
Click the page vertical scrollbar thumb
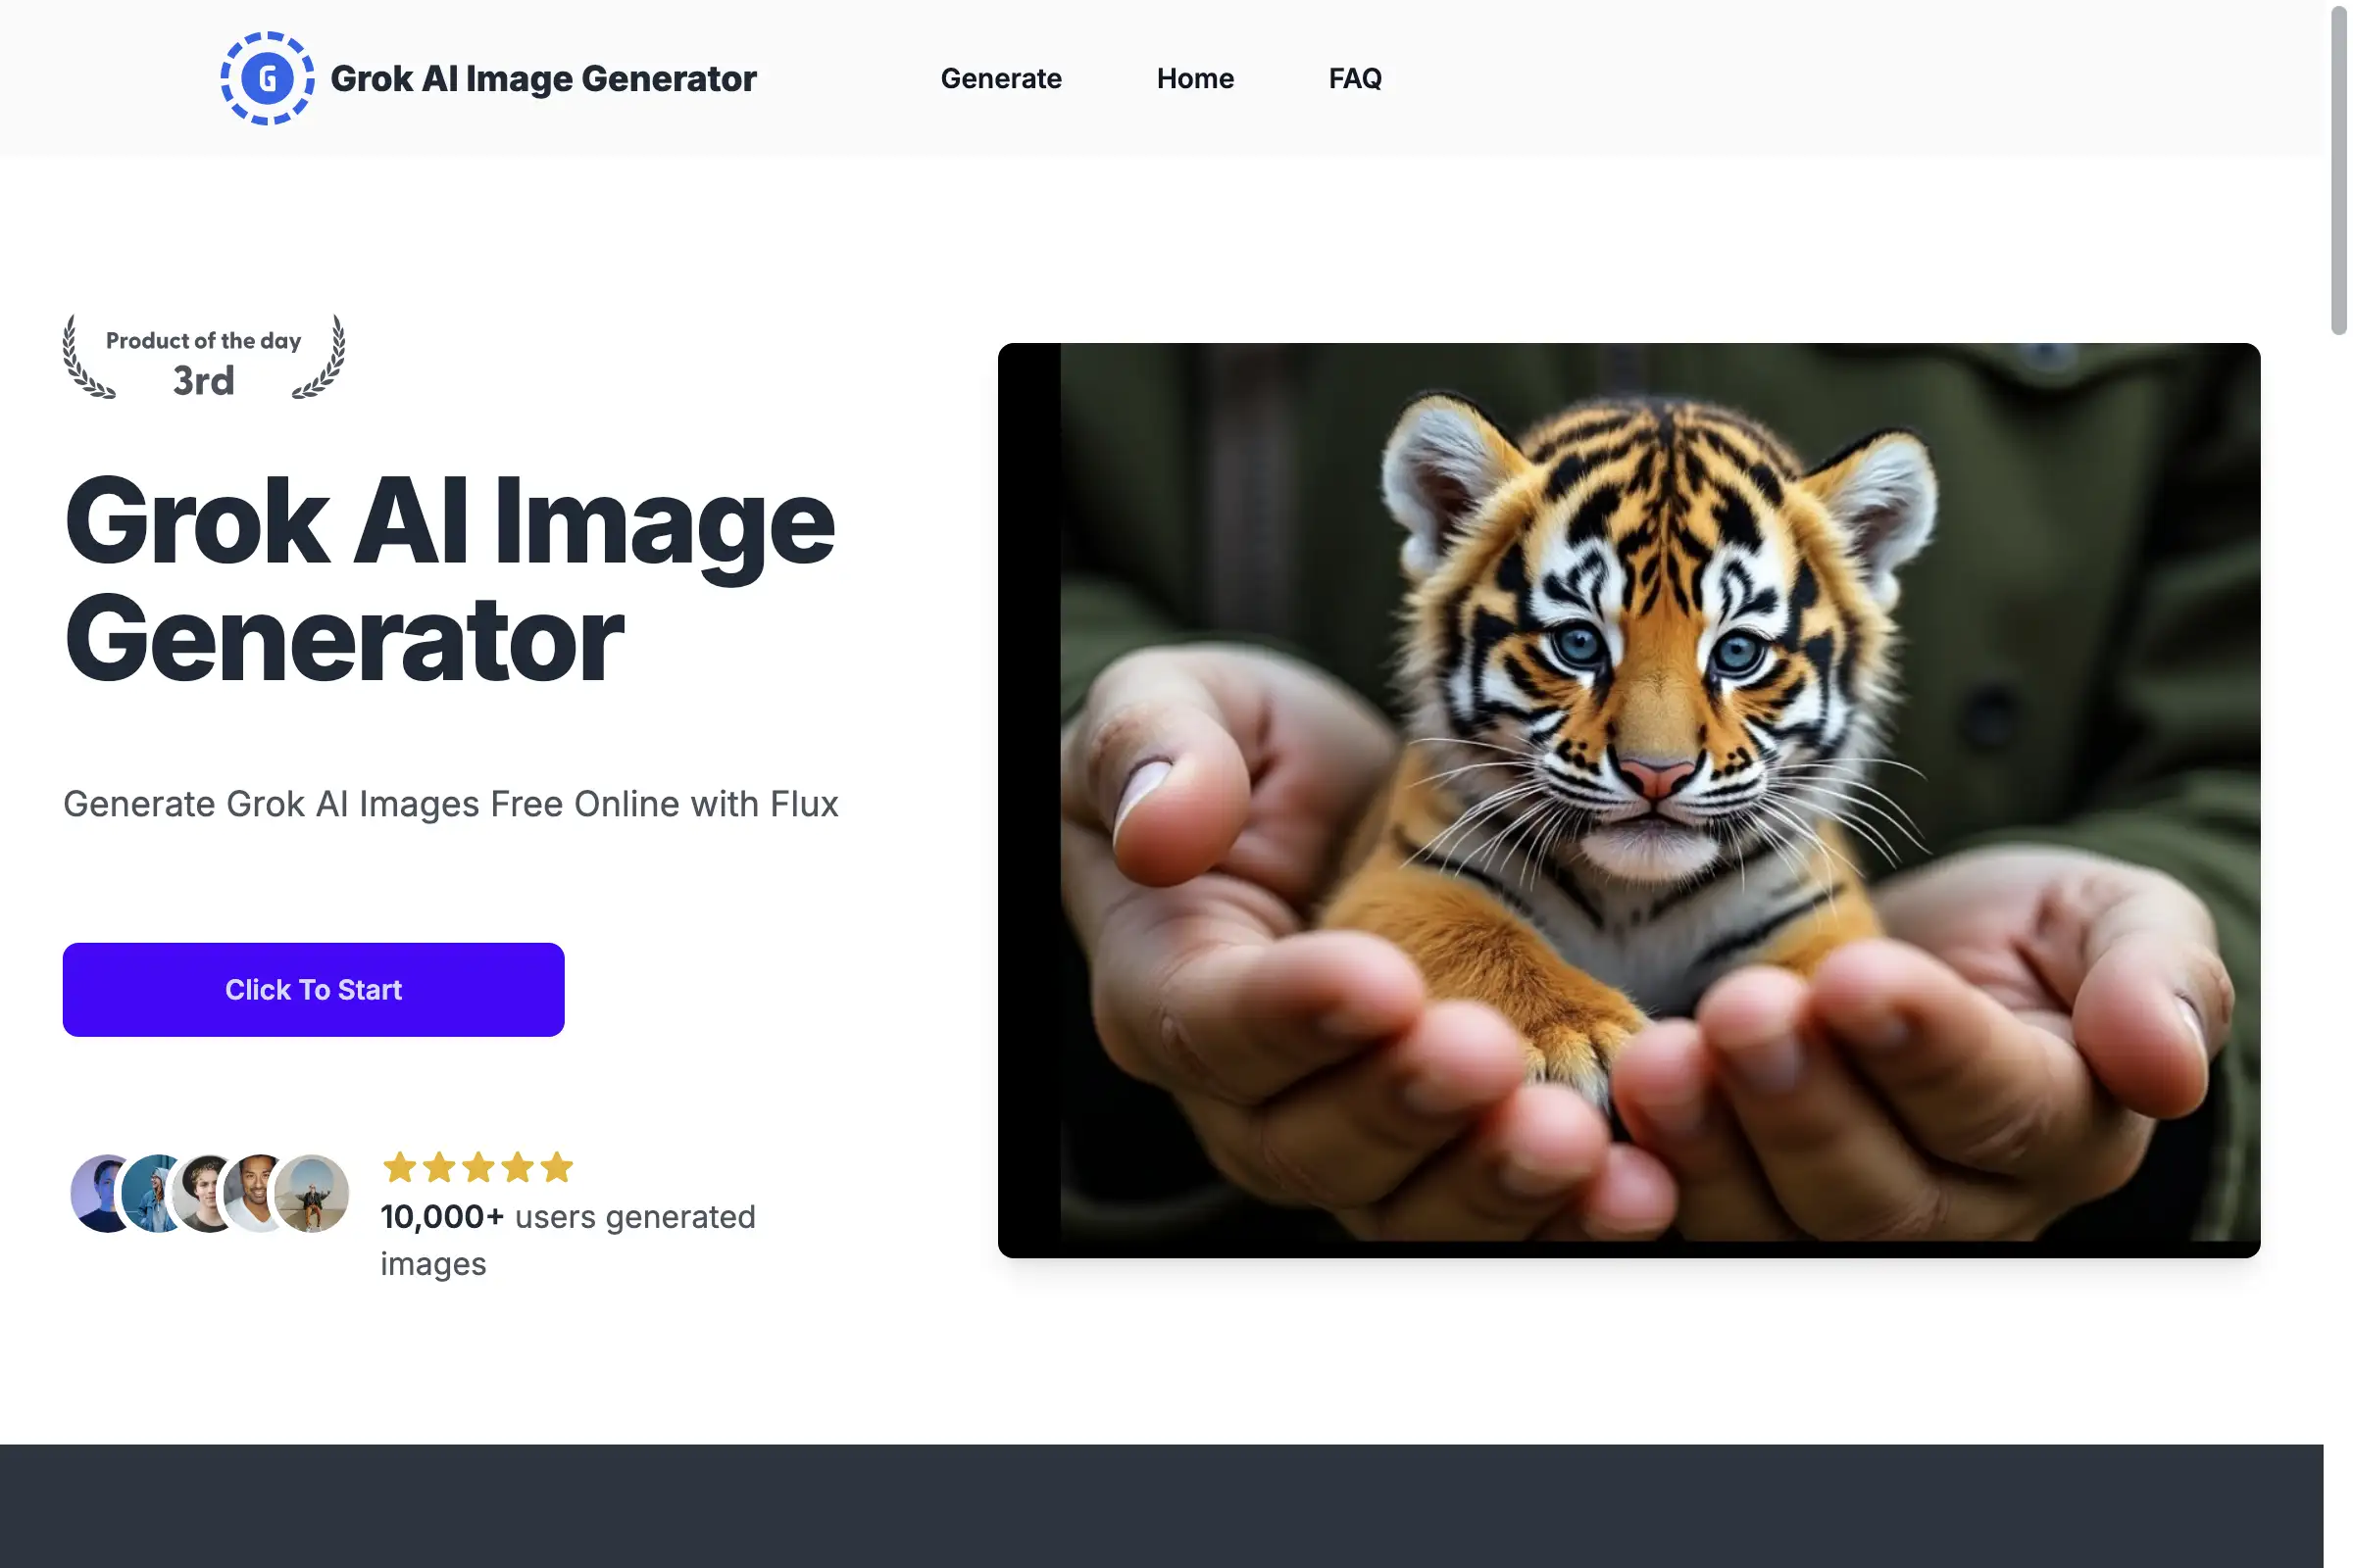2338,170
